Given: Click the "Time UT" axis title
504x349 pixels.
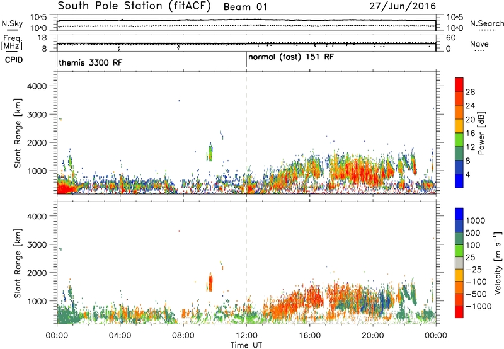Looking at the screenshot, I should coord(246,345).
